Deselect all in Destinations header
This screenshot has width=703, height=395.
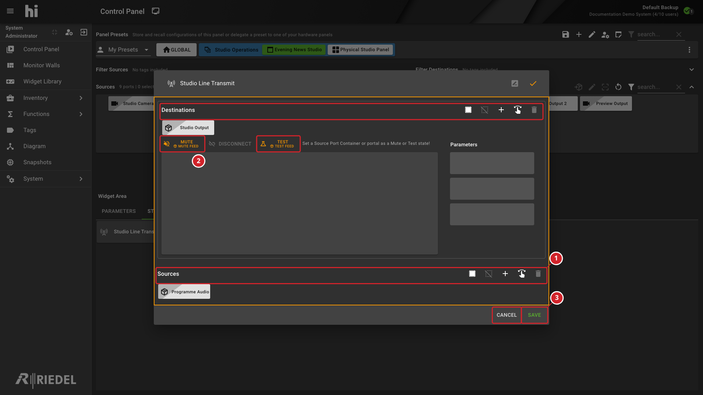[x=484, y=110]
